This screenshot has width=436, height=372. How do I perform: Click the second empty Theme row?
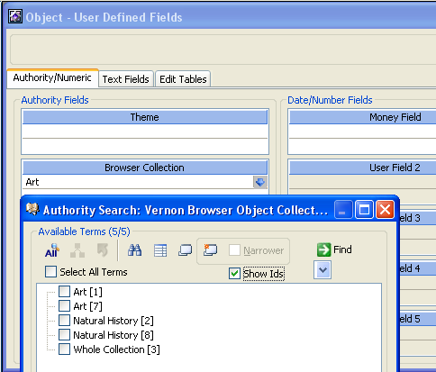tap(145, 146)
